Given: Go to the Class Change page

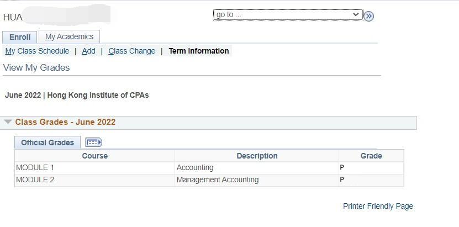Looking at the screenshot, I should (x=131, y=51).
